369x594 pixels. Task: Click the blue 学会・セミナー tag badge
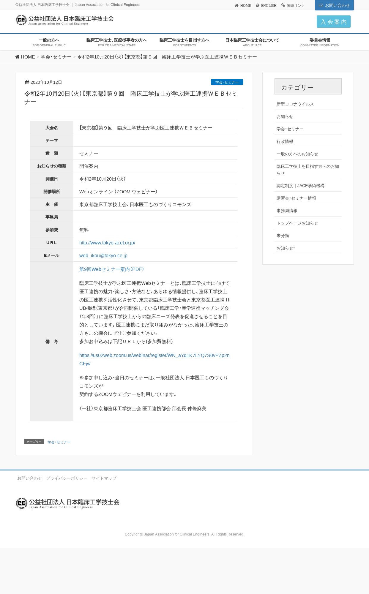227,82
